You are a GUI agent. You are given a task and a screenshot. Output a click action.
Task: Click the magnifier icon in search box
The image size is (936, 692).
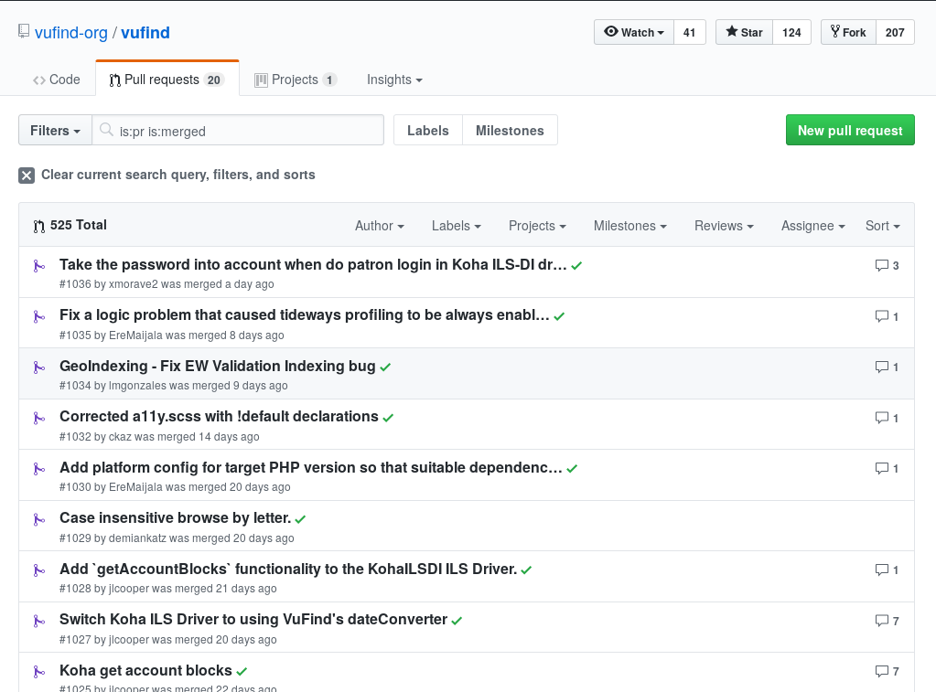[x=107, y=131]
